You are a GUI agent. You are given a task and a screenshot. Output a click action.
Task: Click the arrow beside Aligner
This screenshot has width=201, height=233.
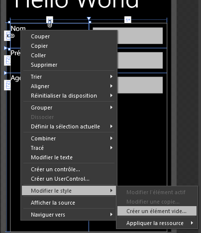point(111,86)
